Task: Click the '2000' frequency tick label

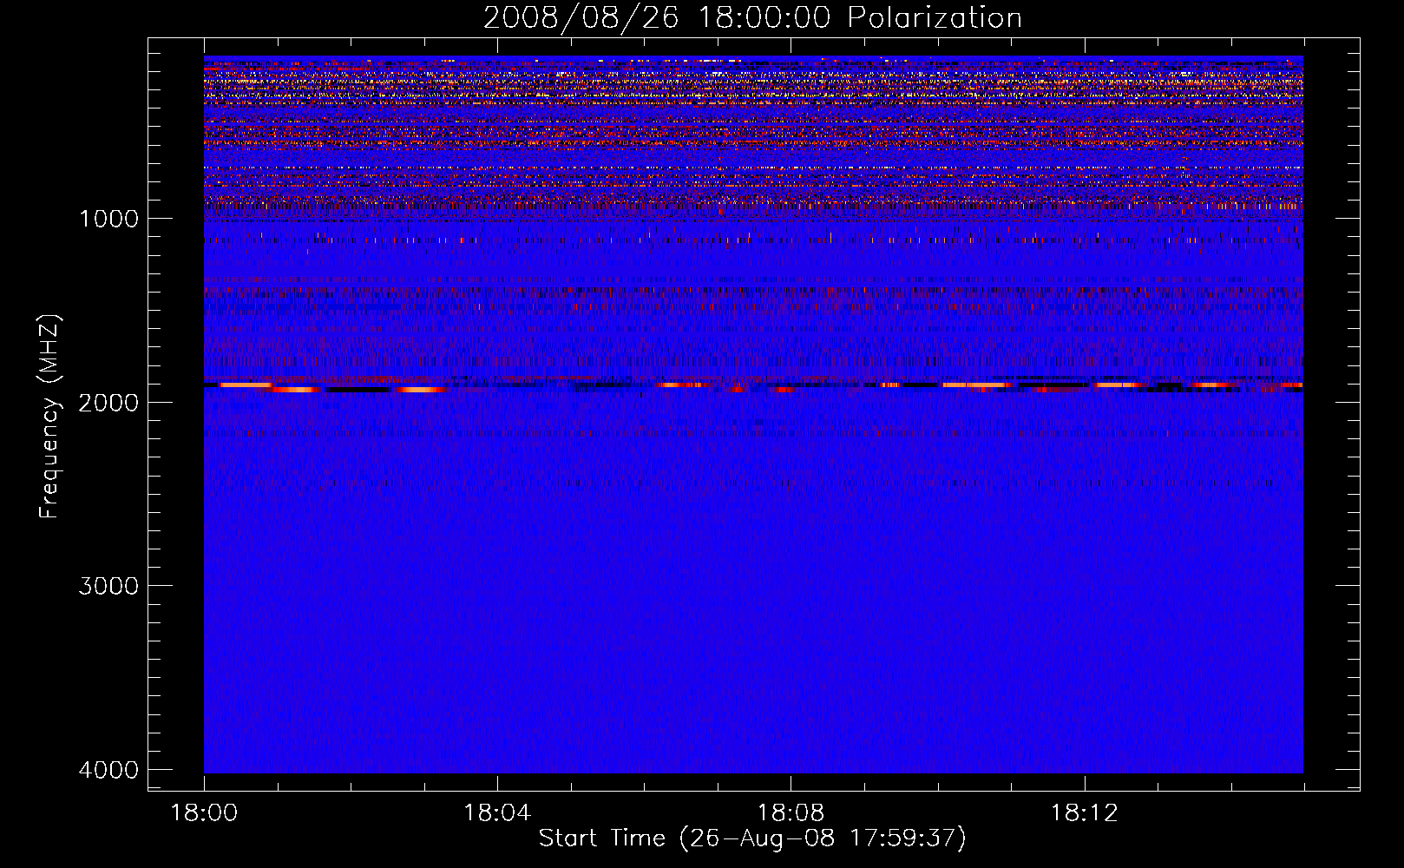Action: pyautogui.click(x=108, y=403)
